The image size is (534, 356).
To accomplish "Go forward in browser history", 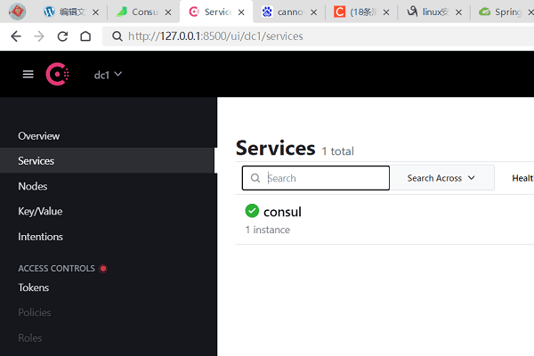I will pyautogui.click(x=39, y=36).
